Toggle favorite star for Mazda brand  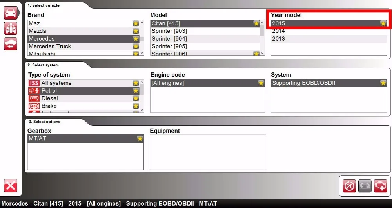pos(136,31)
